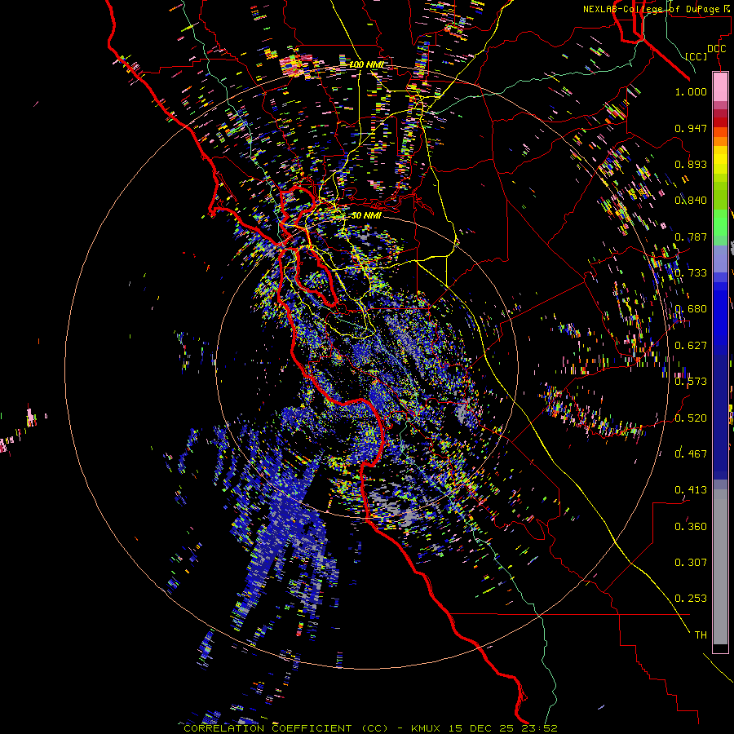Click the 50 NMI range ring label
This screenshot has width=734, height=734.
[x=366, y=215]
